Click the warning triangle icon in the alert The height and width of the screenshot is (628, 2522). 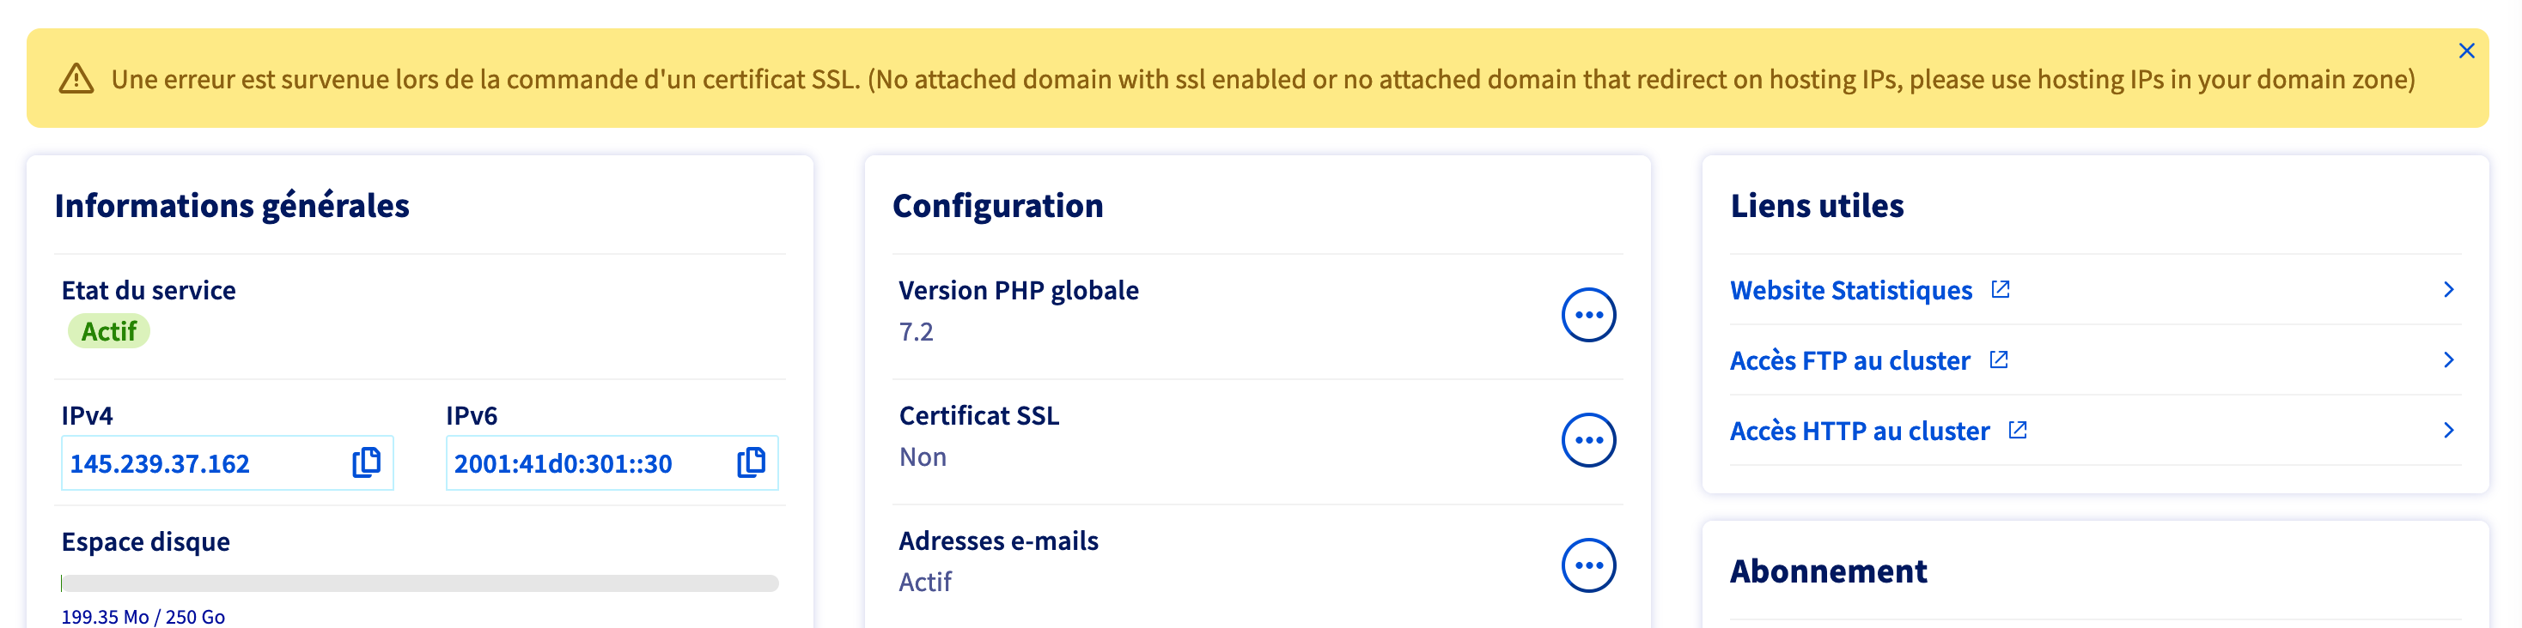(x=76, y=79)
